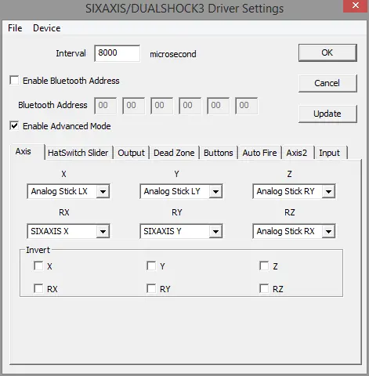Click the Interval value field
The image size is (369, 376).
(x=117, y=53)
